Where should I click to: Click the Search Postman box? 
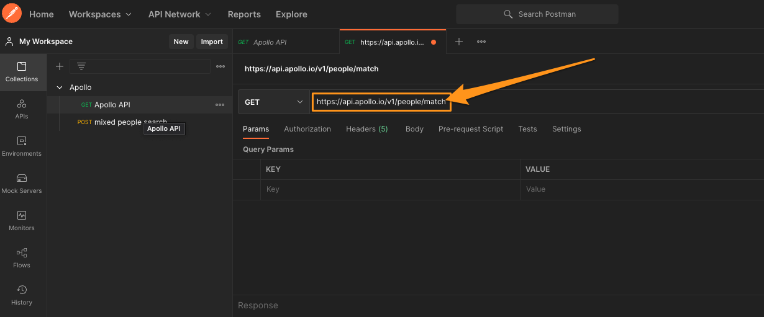(537, 14)
